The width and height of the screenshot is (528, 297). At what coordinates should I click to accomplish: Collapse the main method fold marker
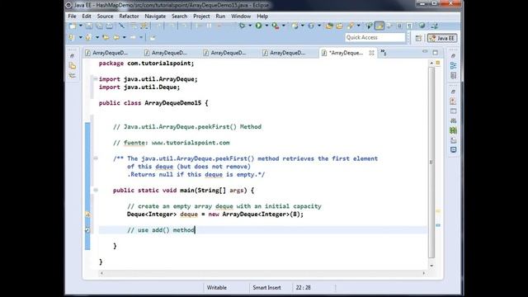(x=96, y=191)
